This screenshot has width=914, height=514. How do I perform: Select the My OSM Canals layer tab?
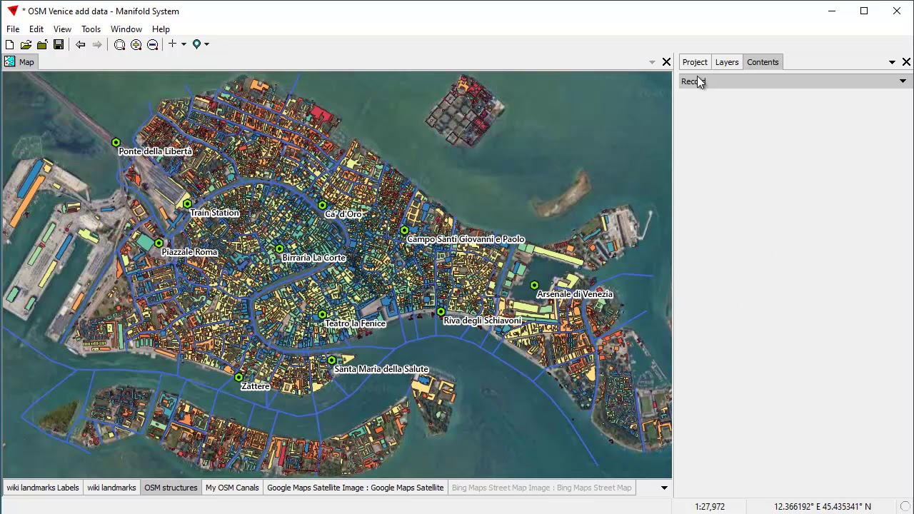[232, 488]
